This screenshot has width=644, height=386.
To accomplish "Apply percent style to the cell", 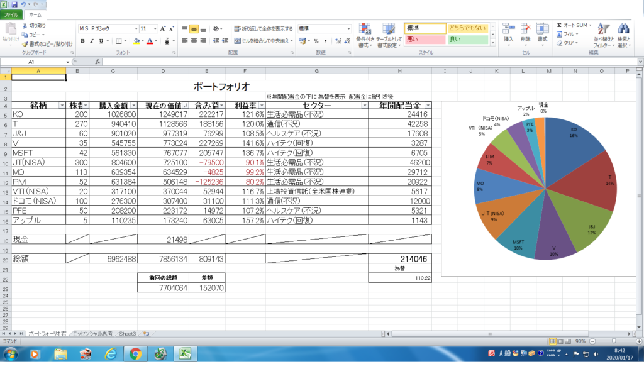I will click(x=316, y=41).
